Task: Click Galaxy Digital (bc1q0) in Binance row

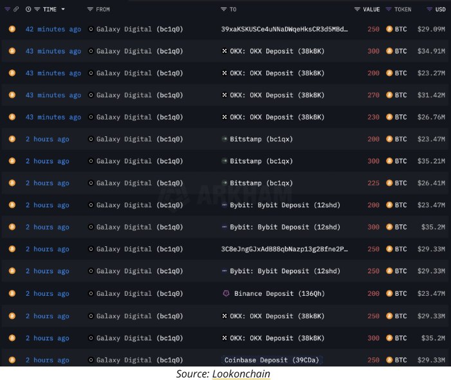Action: pos(140,293)
